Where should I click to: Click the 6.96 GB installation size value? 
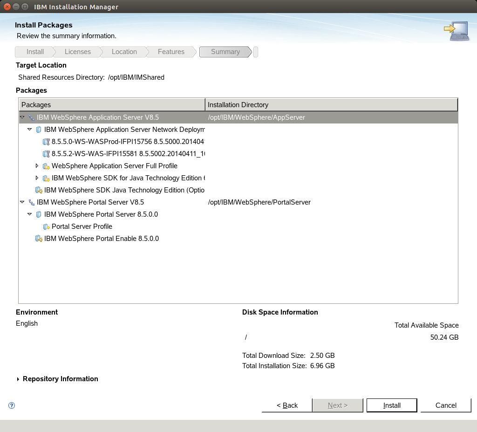click(x=322, y=366)
